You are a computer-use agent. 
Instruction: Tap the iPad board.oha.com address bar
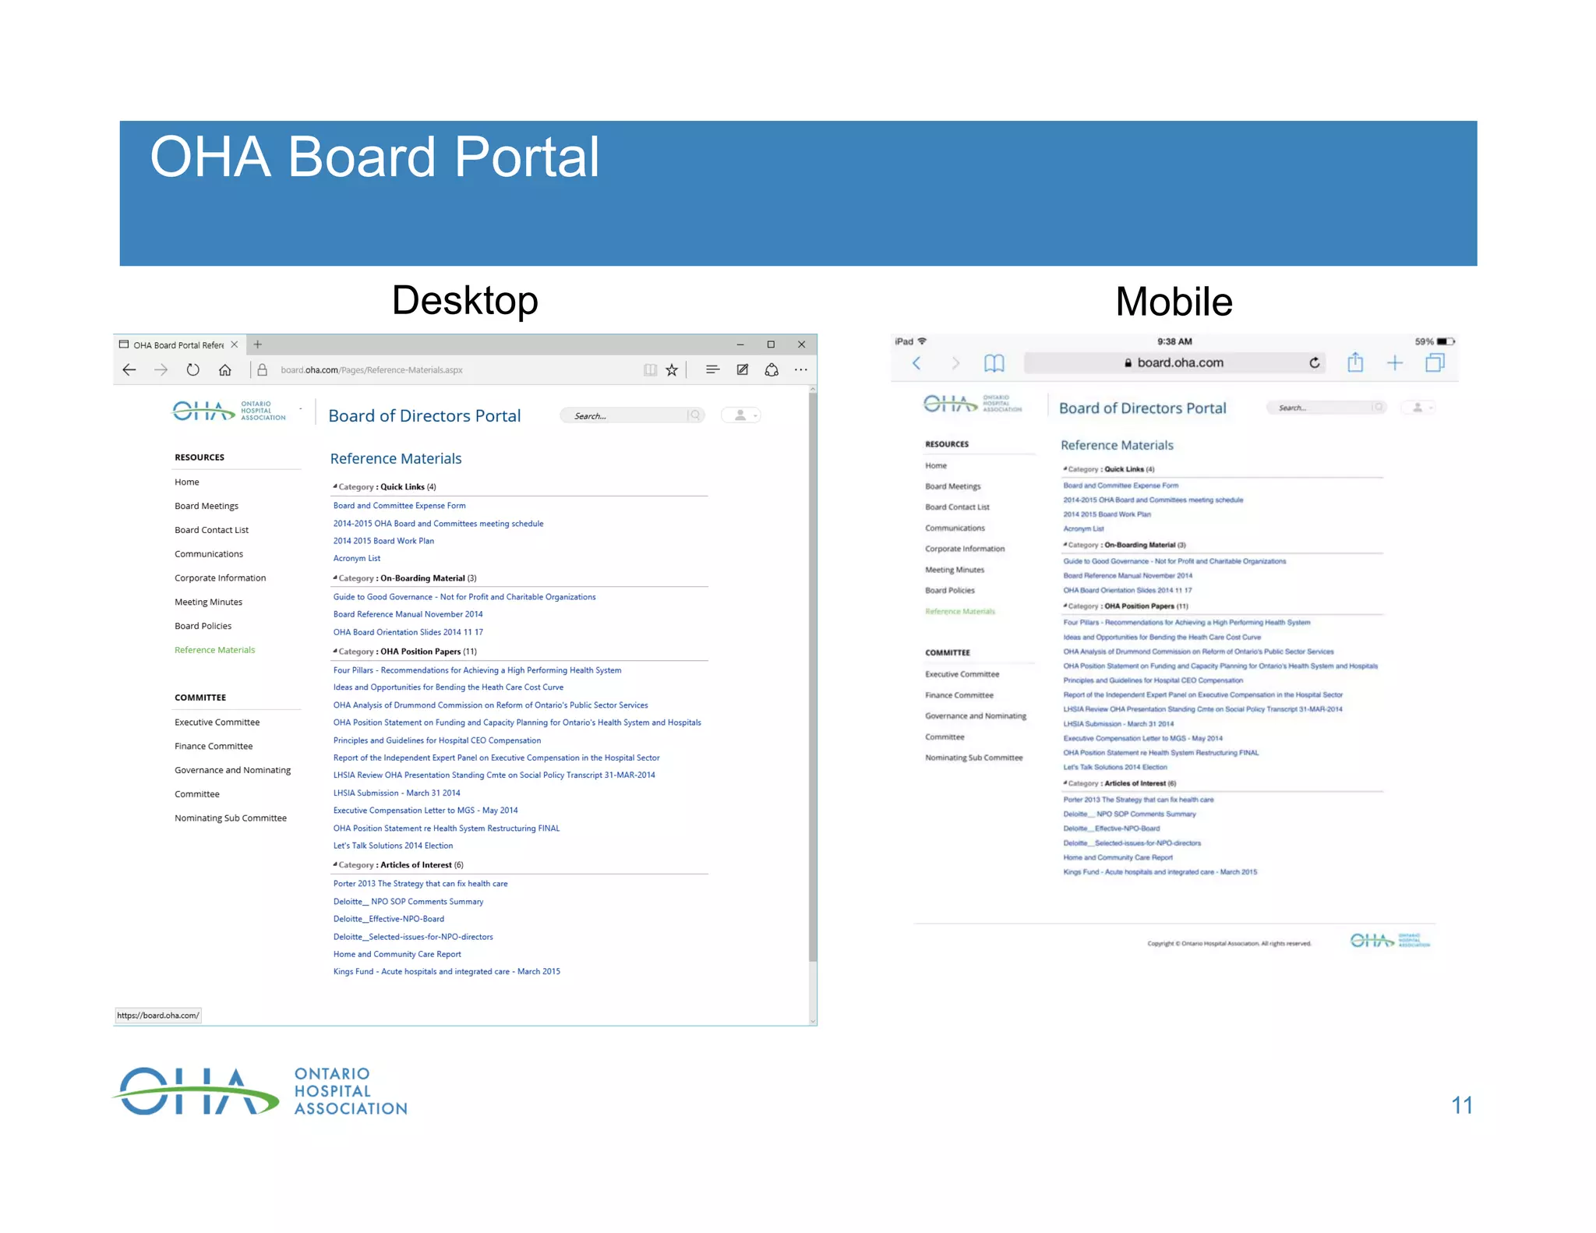coord(1174,362)
